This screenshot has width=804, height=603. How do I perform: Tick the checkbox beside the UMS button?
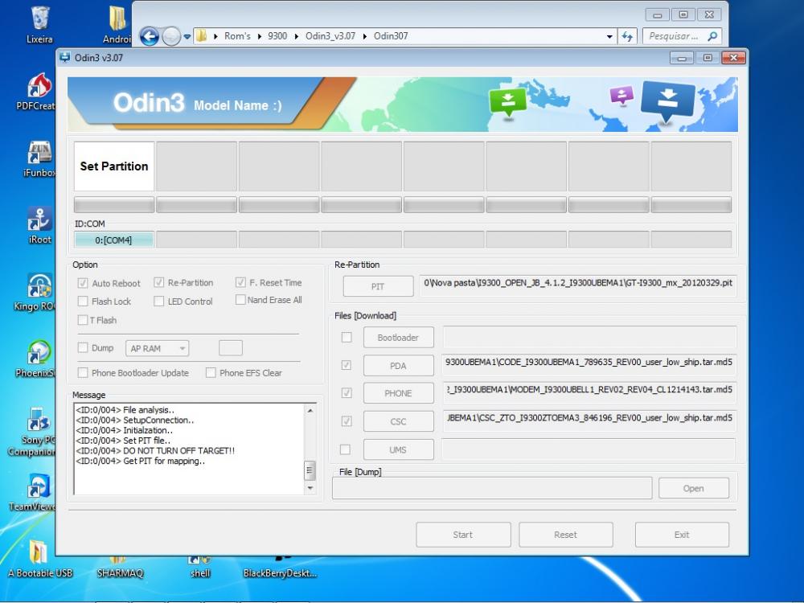(346, 449)
